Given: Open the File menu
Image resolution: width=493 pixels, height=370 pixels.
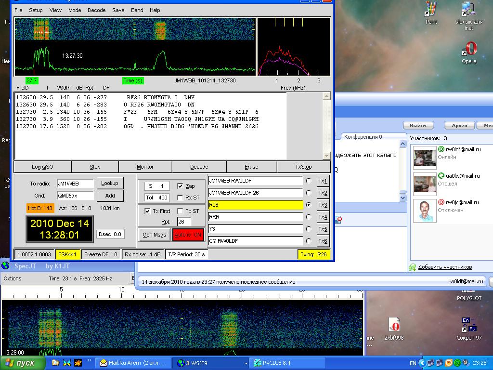Looking at the screenshot, I should (18, 10).
